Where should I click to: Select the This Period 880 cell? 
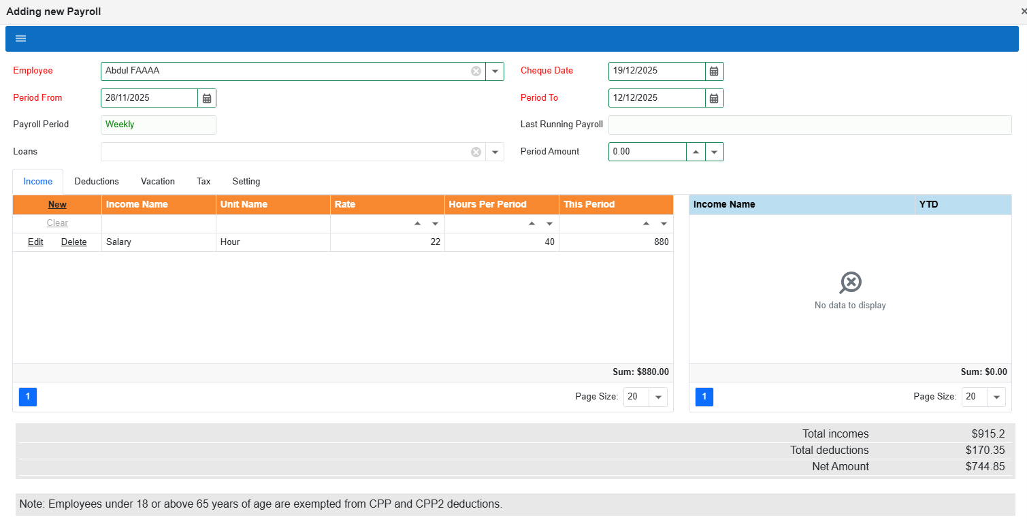(616, 242)
